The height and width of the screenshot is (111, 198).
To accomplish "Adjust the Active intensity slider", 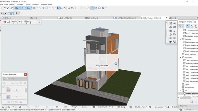I will 17,97.
